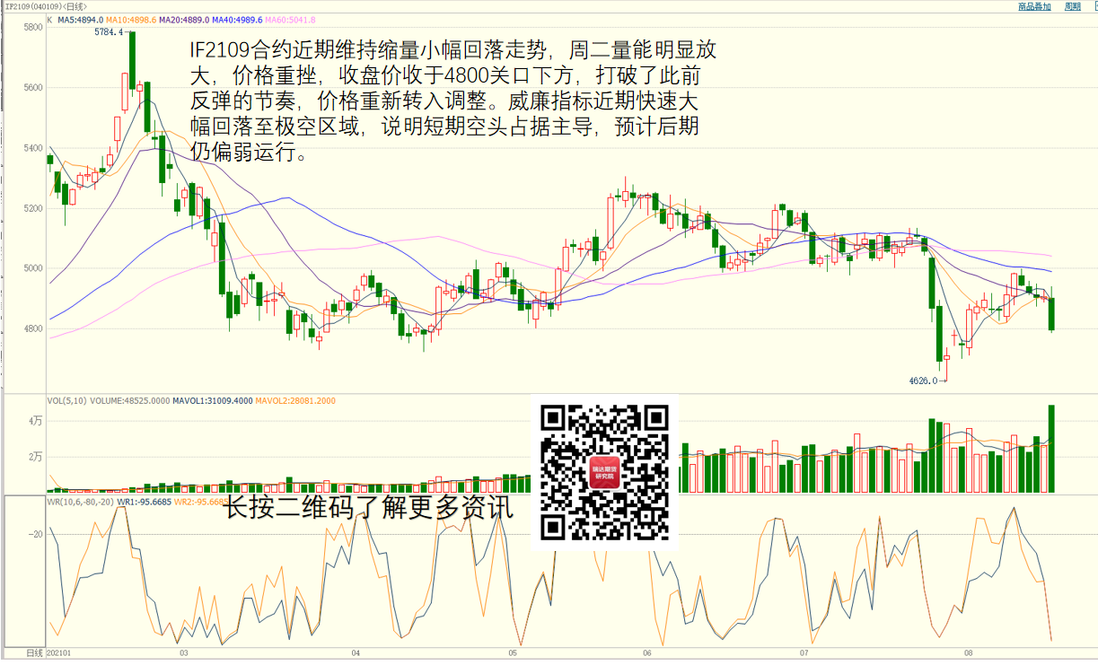The image size is (1098, 665).
Task: Select the pink MA60:5041.8 label
Action: [x=291, y=19]
